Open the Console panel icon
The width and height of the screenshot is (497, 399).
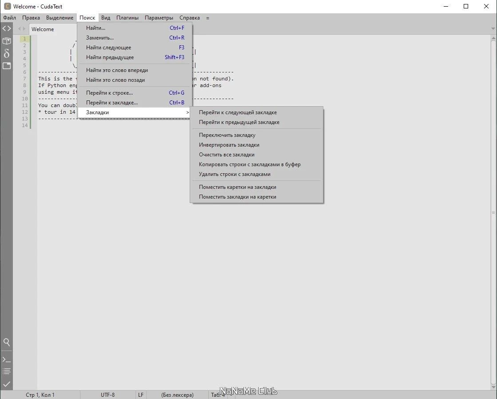click(6, 359)
